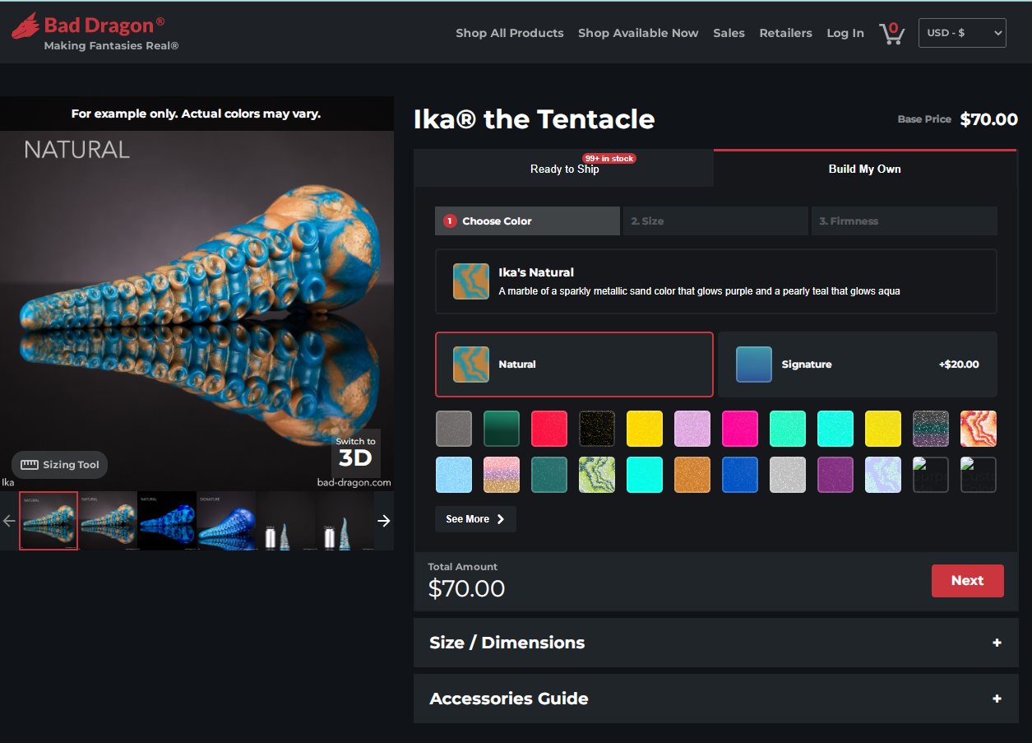The height and width of the screenshot is (743, 1032).
Task: Go to Shop Available Now
Action: (638, 33)
